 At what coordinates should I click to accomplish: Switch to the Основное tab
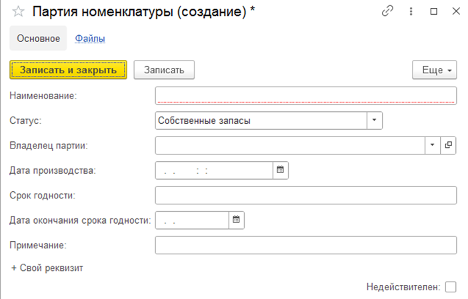pos(38,38)
